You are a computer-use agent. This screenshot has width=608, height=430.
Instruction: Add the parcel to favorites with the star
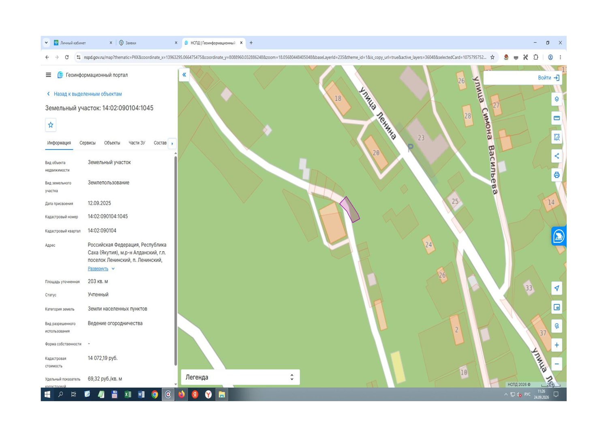[51, 125]
